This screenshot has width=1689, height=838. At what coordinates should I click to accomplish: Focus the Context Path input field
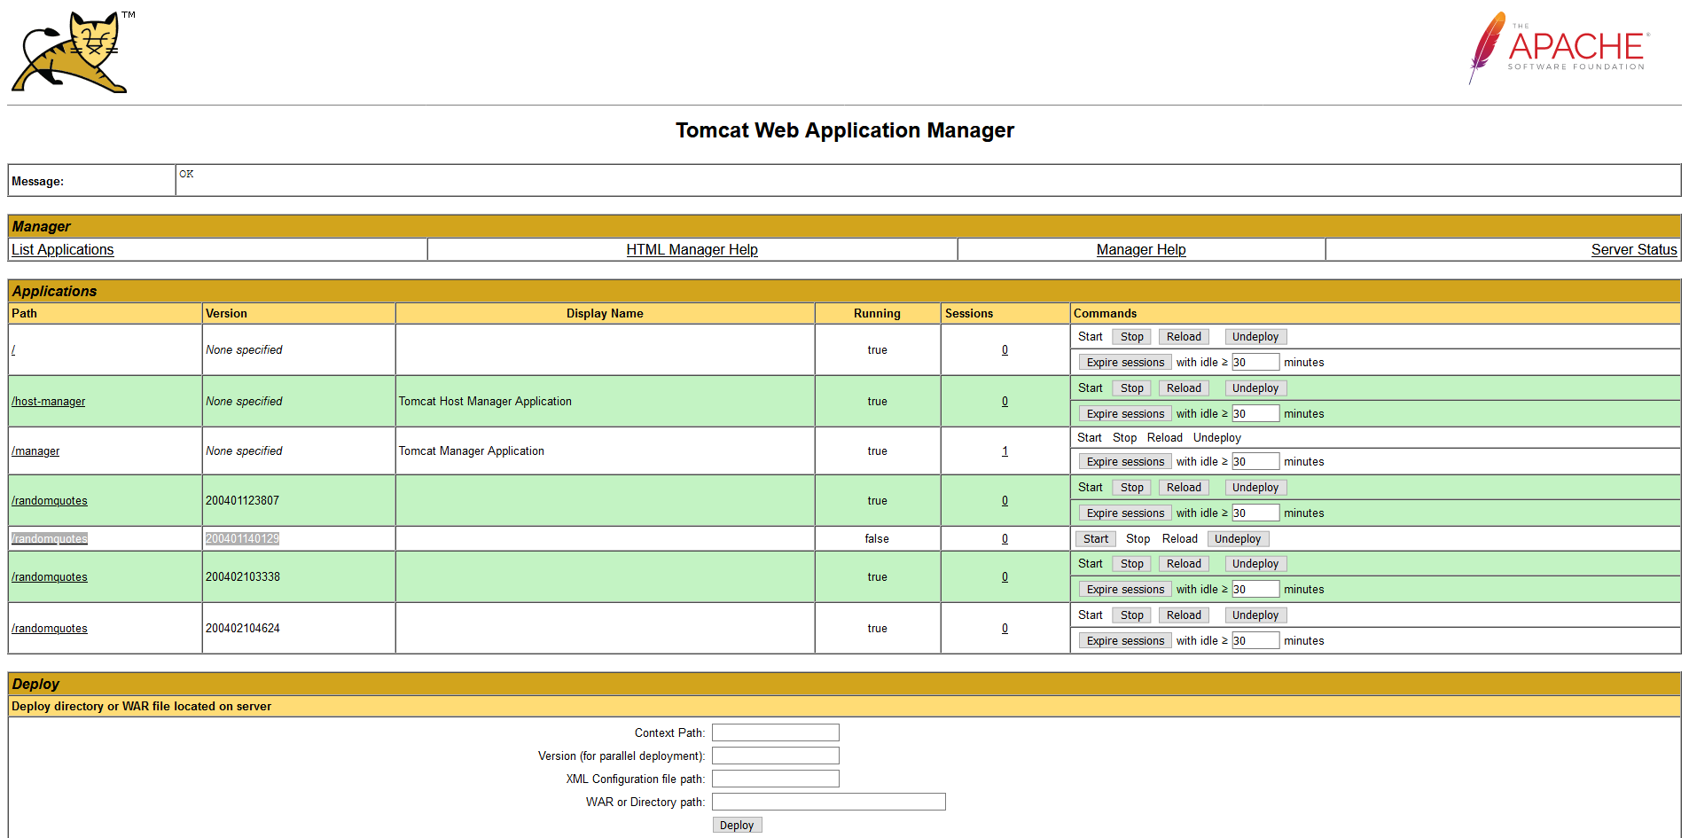tap(775, 732)
